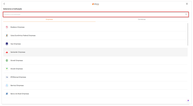
Task: Click the Athenas logo at the top
Action: coord(96,4)
